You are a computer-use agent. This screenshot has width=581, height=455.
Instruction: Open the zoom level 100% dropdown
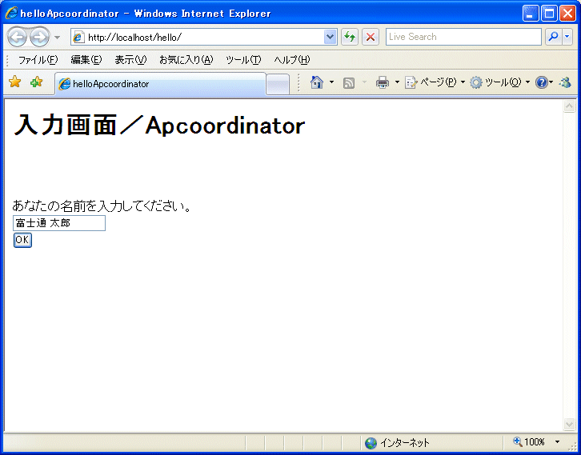[x=557, y=442]
